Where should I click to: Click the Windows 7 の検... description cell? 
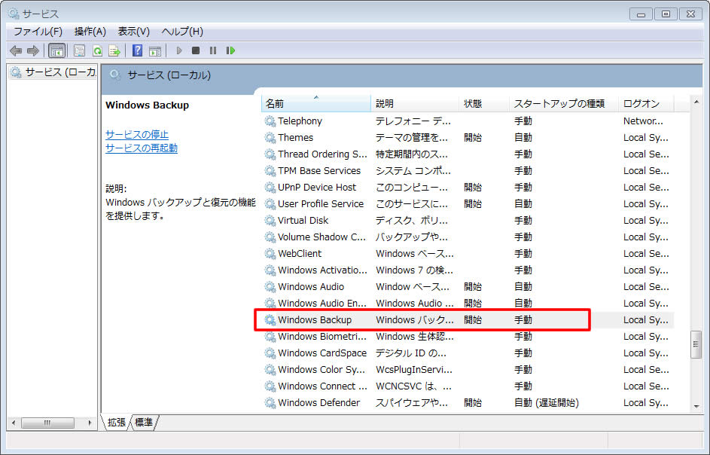[x=414, y=270]
